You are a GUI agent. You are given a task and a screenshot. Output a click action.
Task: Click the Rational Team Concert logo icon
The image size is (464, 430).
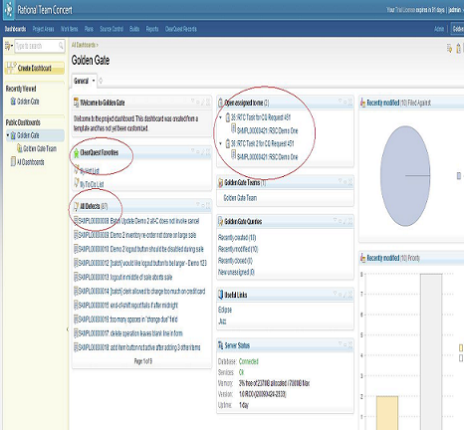9,9
